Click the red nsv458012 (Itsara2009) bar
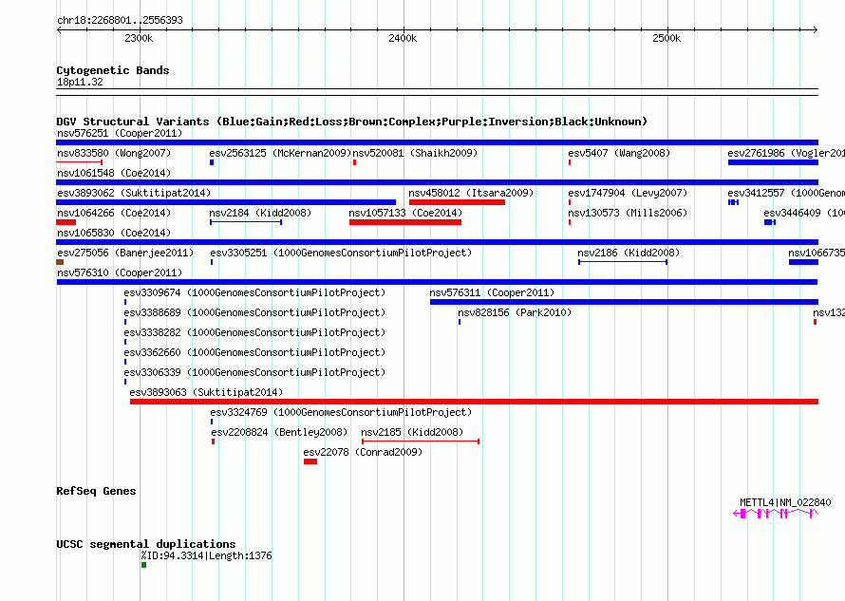This screenshot has height=601, width=845. [x=457, y=202]
